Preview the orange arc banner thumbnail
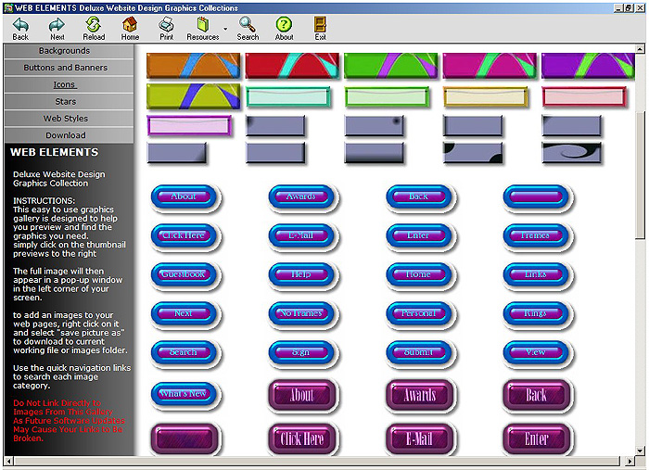 point(193,66)
